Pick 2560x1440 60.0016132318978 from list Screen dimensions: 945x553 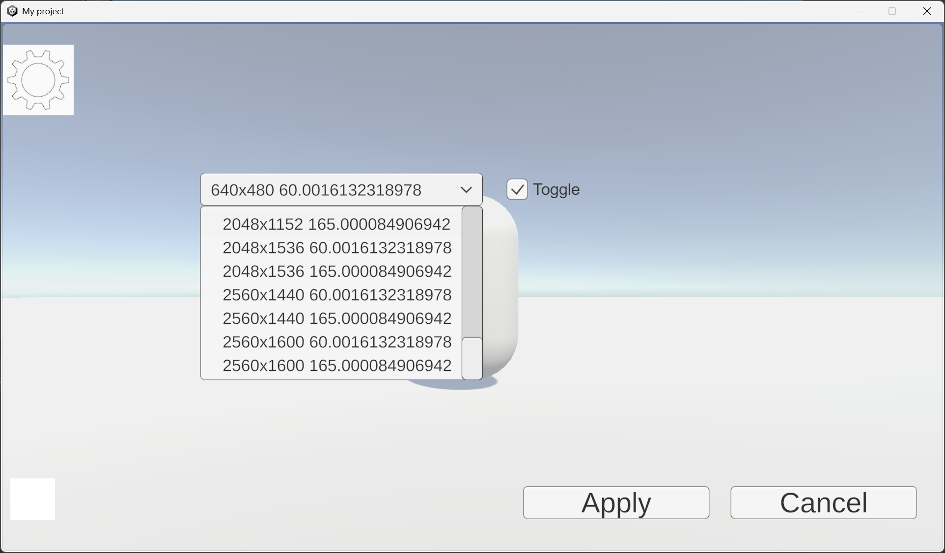coord(336,295)
